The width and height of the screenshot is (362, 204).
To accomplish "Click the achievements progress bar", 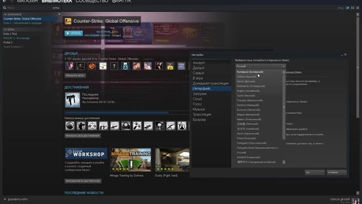I will (x=127, y=113).
